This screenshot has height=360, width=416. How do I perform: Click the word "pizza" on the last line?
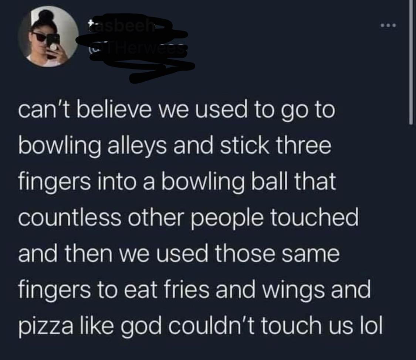pos(45,327)
